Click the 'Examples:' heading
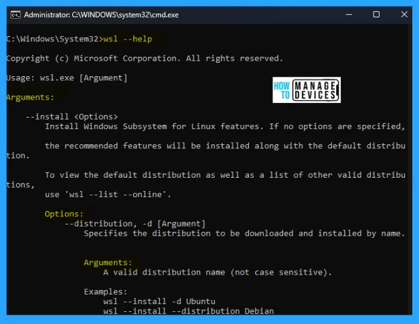Image resolution: width=419 pixels, height=324 pixels. 106,292
